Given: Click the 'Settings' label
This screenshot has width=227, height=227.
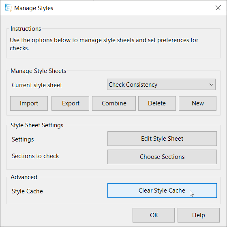Looking at the screenshot, I should tap(23, 139).
